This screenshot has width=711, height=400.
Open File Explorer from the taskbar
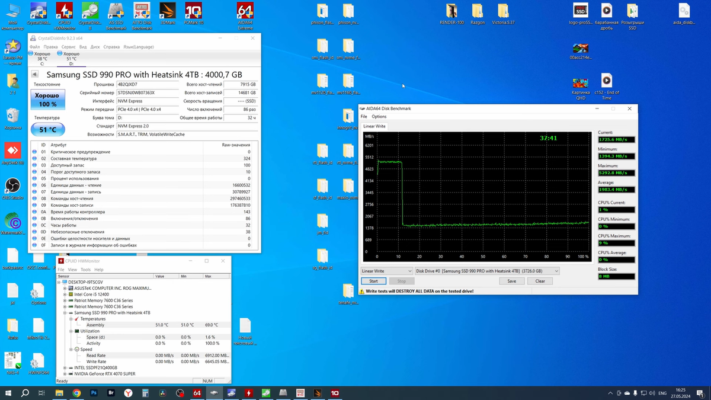click(59, 393)
